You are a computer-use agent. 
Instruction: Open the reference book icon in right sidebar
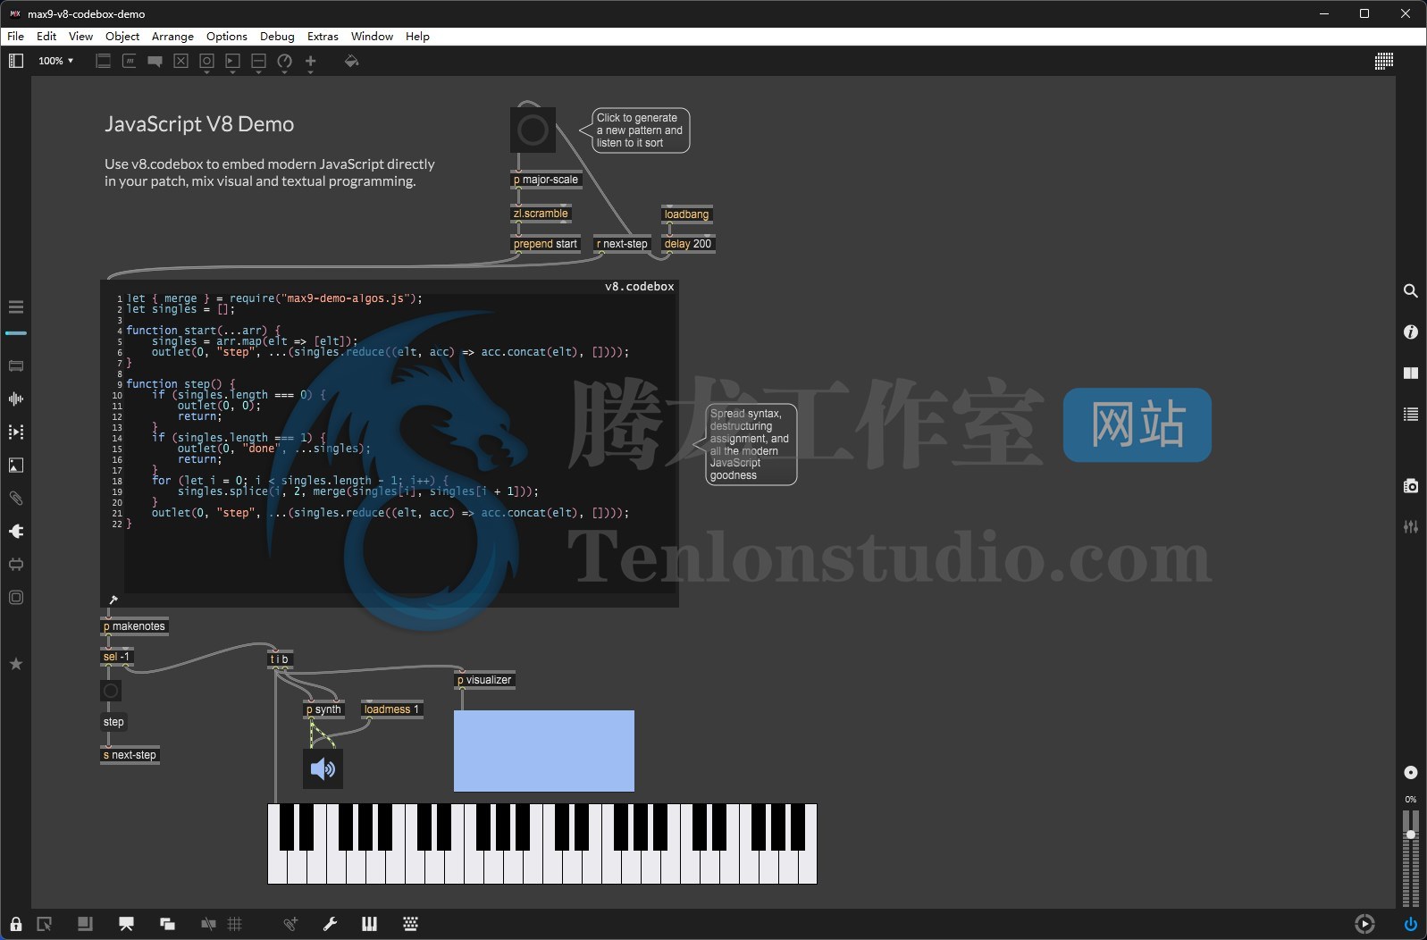coord(1411,373)
